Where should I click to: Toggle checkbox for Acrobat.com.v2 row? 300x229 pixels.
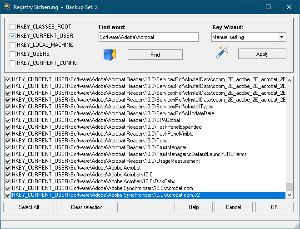pos(8,195)
